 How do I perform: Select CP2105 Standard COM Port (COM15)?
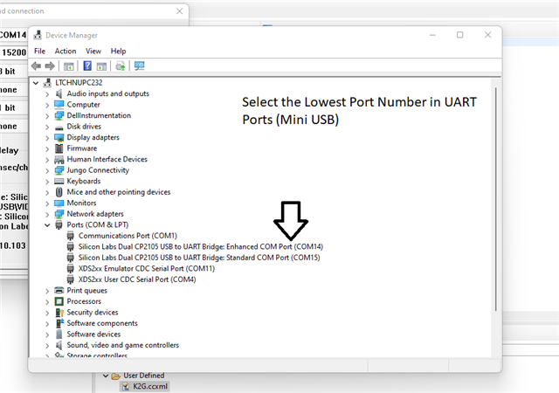click(199, 258)
